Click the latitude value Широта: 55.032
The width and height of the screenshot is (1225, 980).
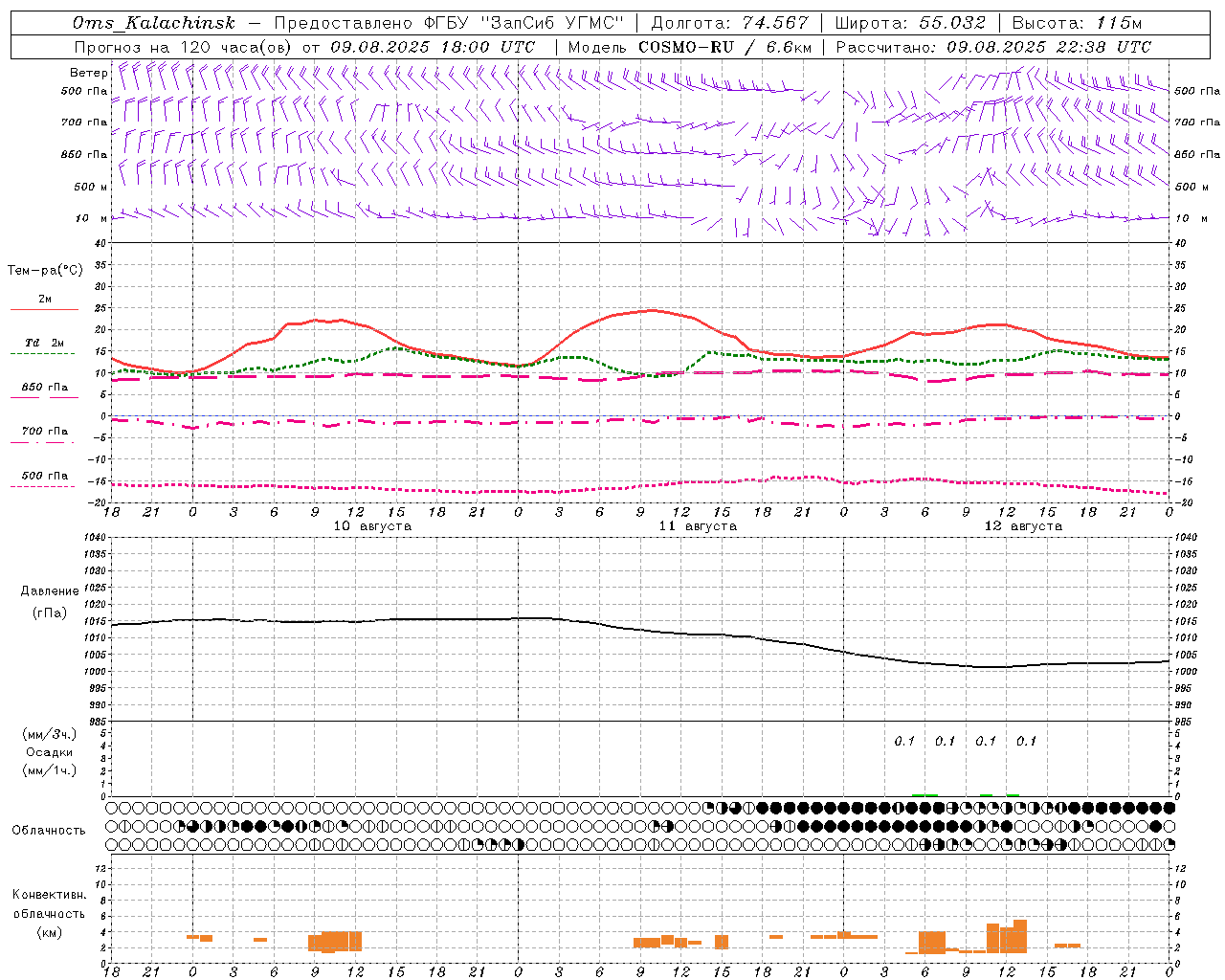pyautogui.click(x=910, y=23)
